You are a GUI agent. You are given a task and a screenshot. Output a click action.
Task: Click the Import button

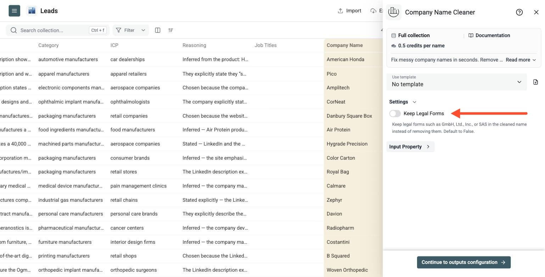pos(349,11)
